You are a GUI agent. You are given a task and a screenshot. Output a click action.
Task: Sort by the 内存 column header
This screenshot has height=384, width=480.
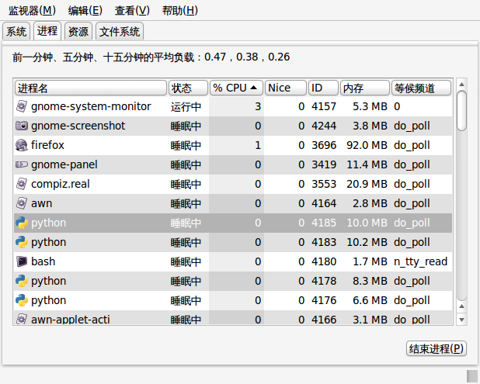pos(365,88)
